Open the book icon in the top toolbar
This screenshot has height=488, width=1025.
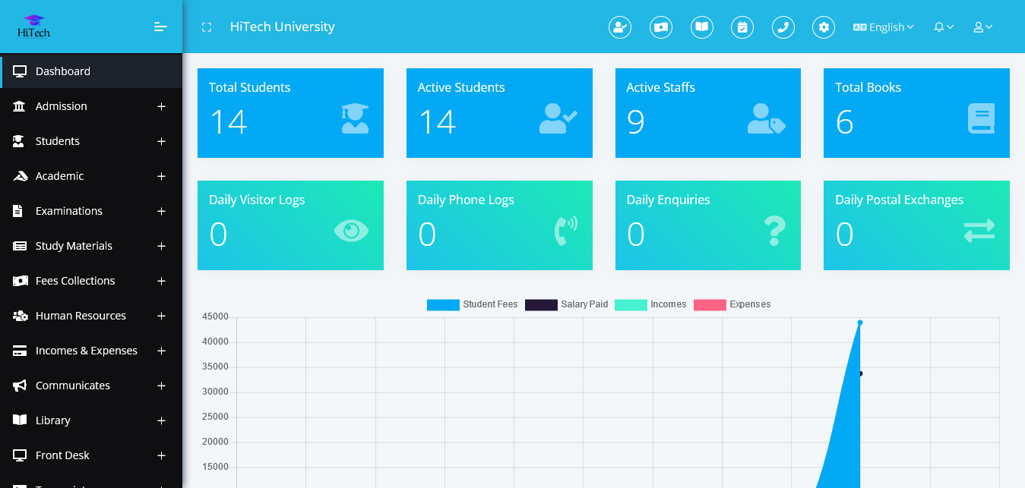tap(701, 27)
